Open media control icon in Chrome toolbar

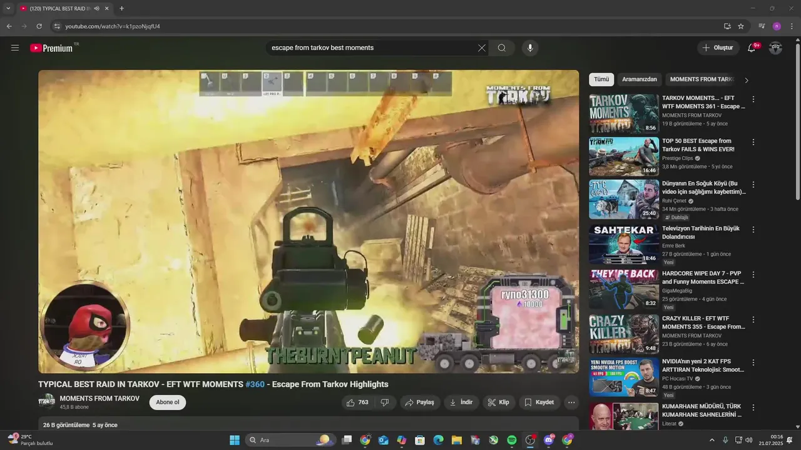pos(762,26)
